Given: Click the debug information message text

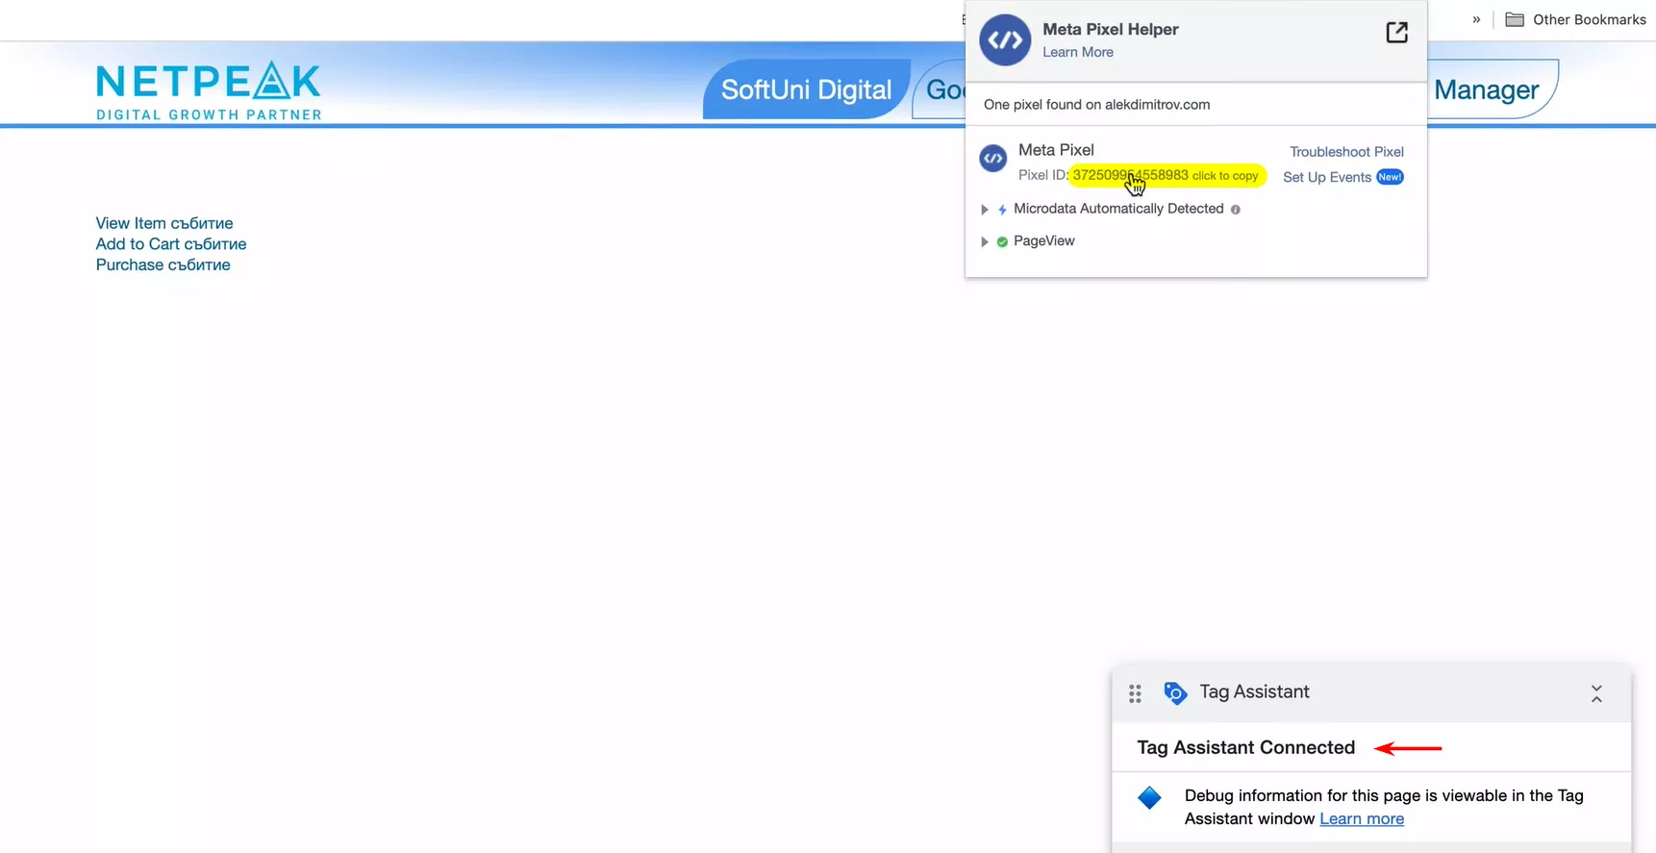Looking at the screenshot, I should (x=1384, y=807).
